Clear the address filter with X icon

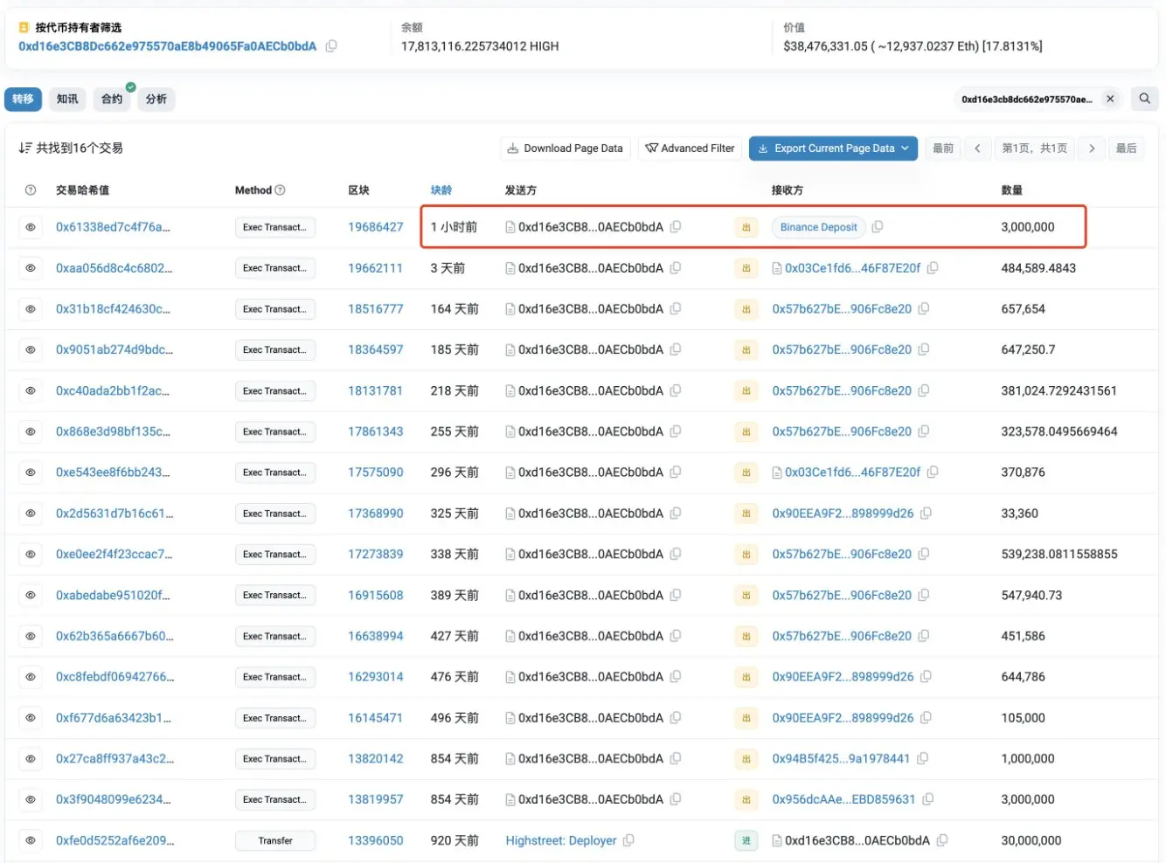pos(1110,99)
